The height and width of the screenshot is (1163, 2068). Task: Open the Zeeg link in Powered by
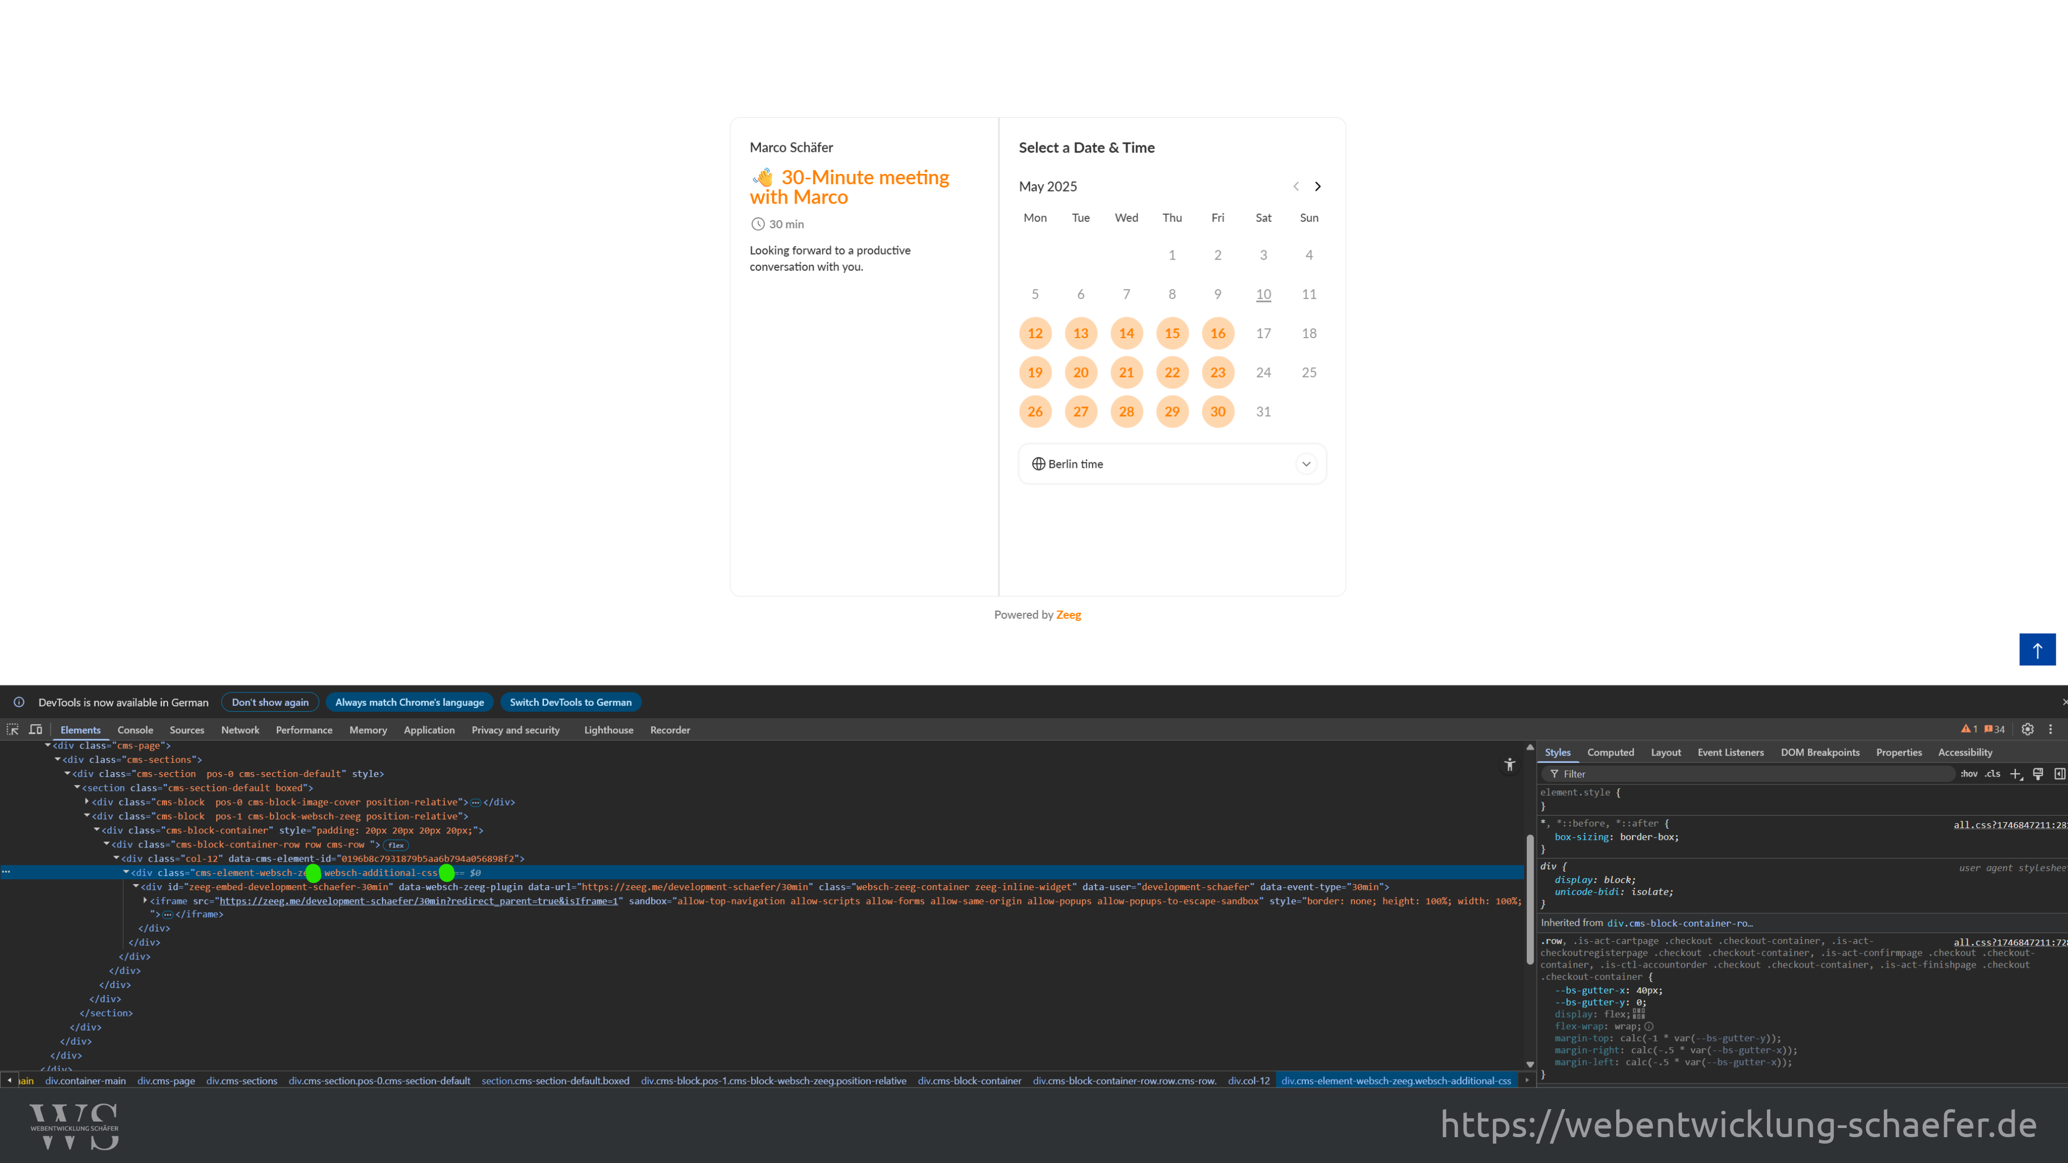coord(1068,615)
